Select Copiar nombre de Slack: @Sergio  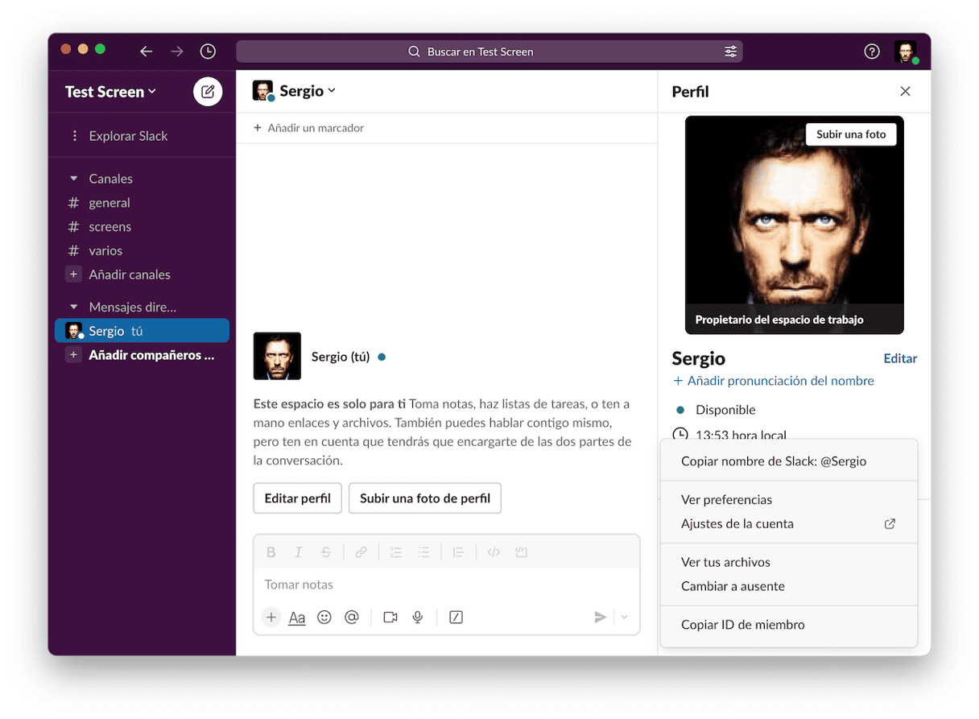[x=789, y=461]
